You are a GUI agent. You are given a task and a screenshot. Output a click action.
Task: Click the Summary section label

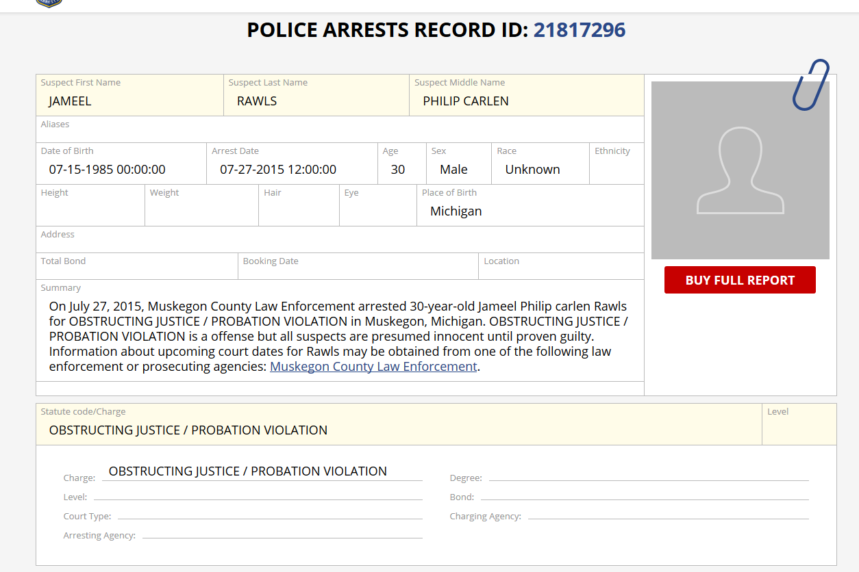click(x=60, y=287)
